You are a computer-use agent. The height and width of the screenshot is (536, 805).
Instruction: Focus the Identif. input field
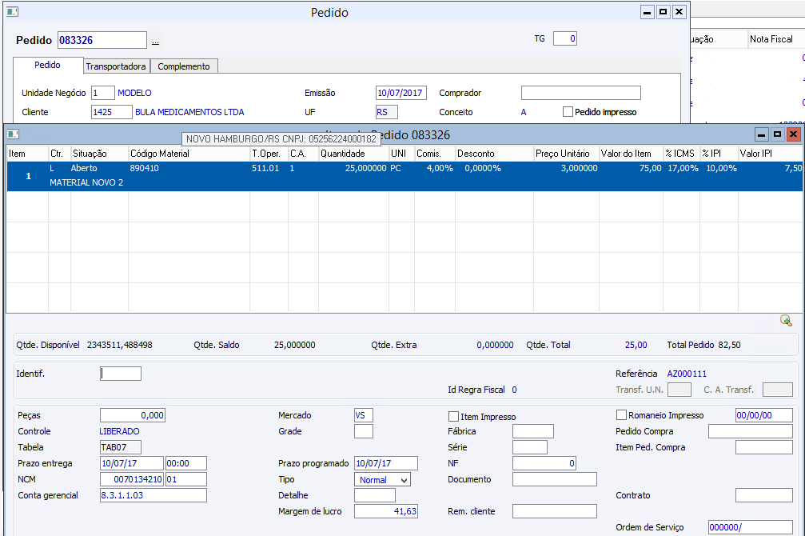(121, 374)
